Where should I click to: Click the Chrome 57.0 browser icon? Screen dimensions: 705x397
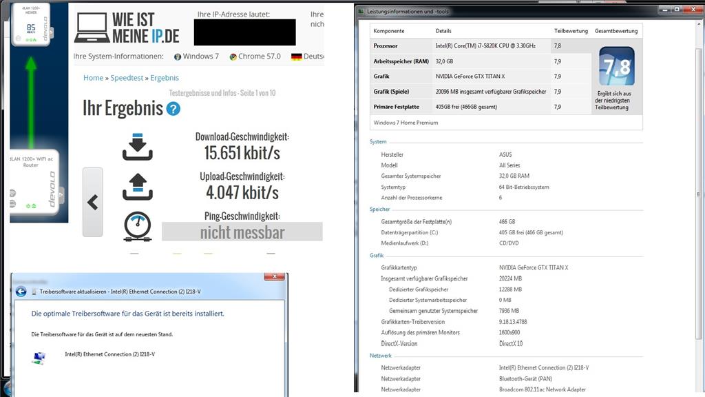tap(233, 57)
